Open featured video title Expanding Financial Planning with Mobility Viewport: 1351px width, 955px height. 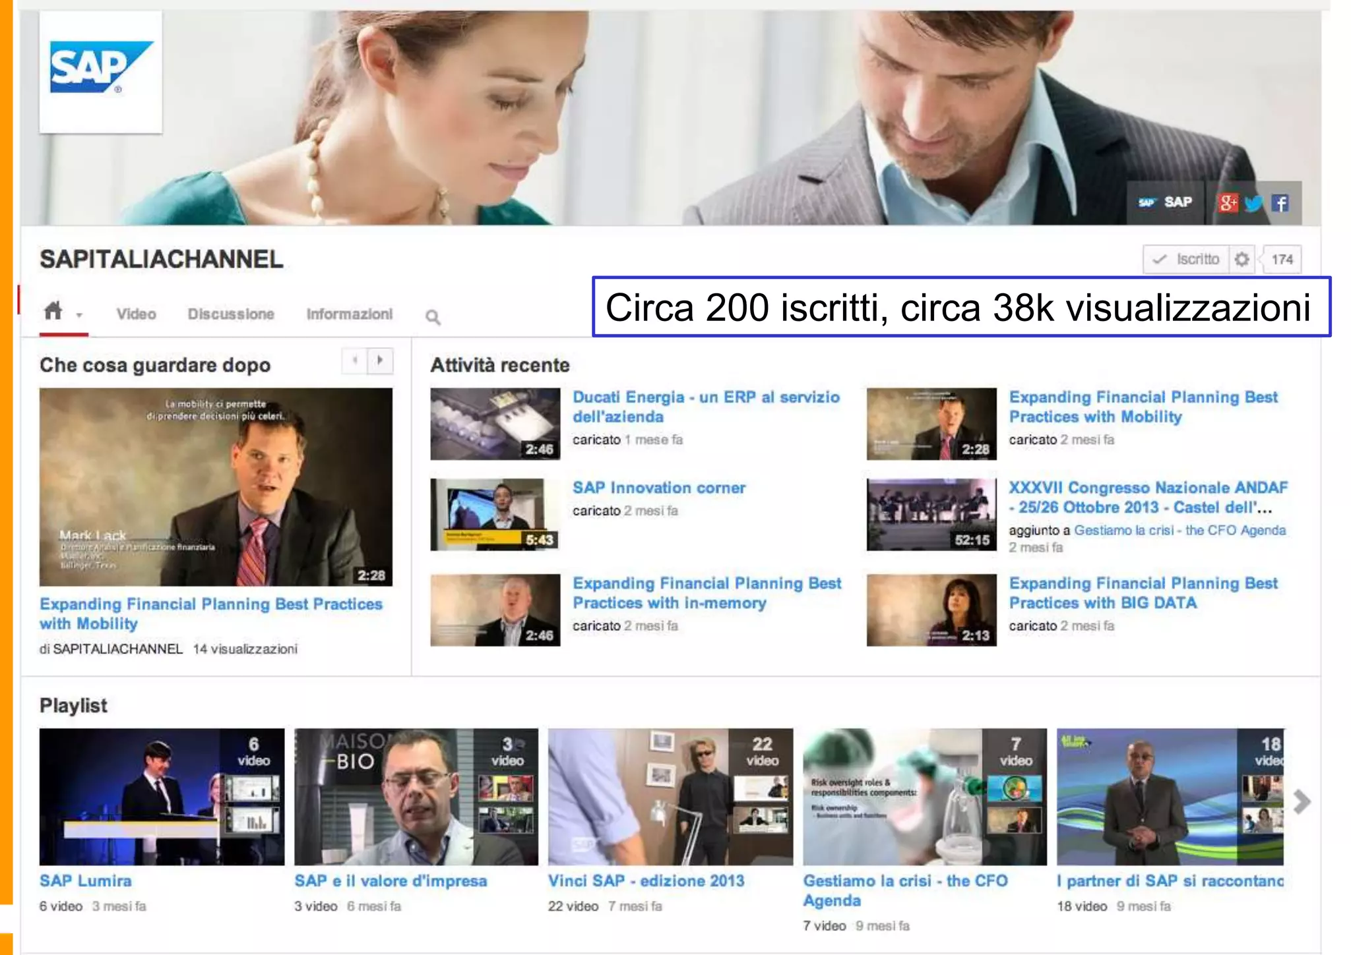click(x=211, y=614)
